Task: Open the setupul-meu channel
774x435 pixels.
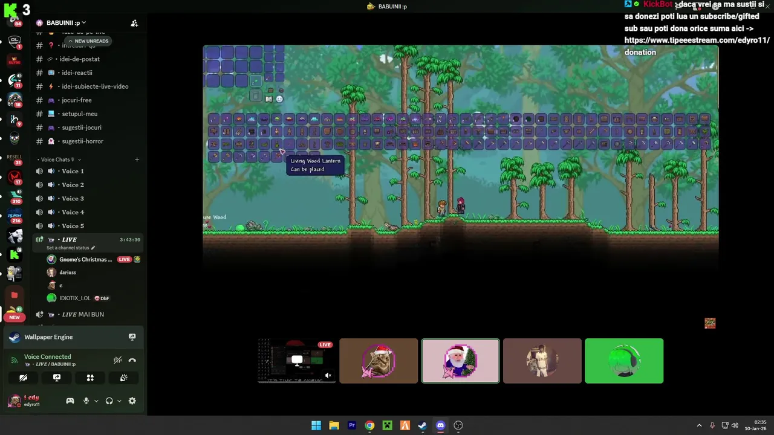Action: click(88, 114)
